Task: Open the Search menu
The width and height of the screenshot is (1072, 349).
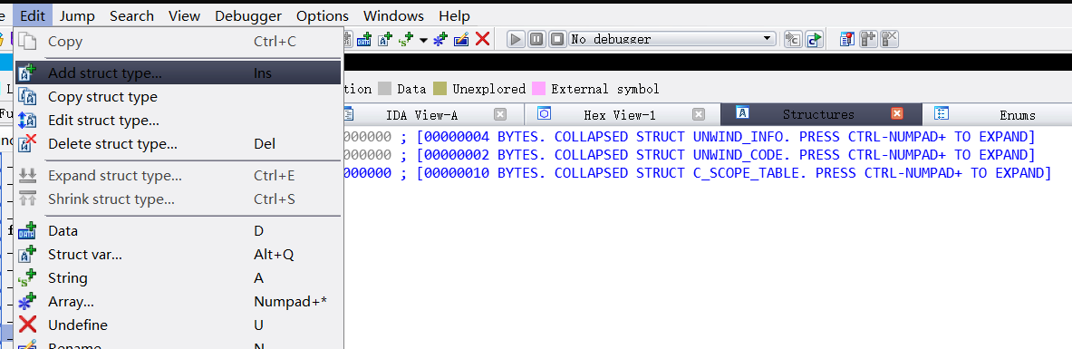Action: (x=131, y=15)
